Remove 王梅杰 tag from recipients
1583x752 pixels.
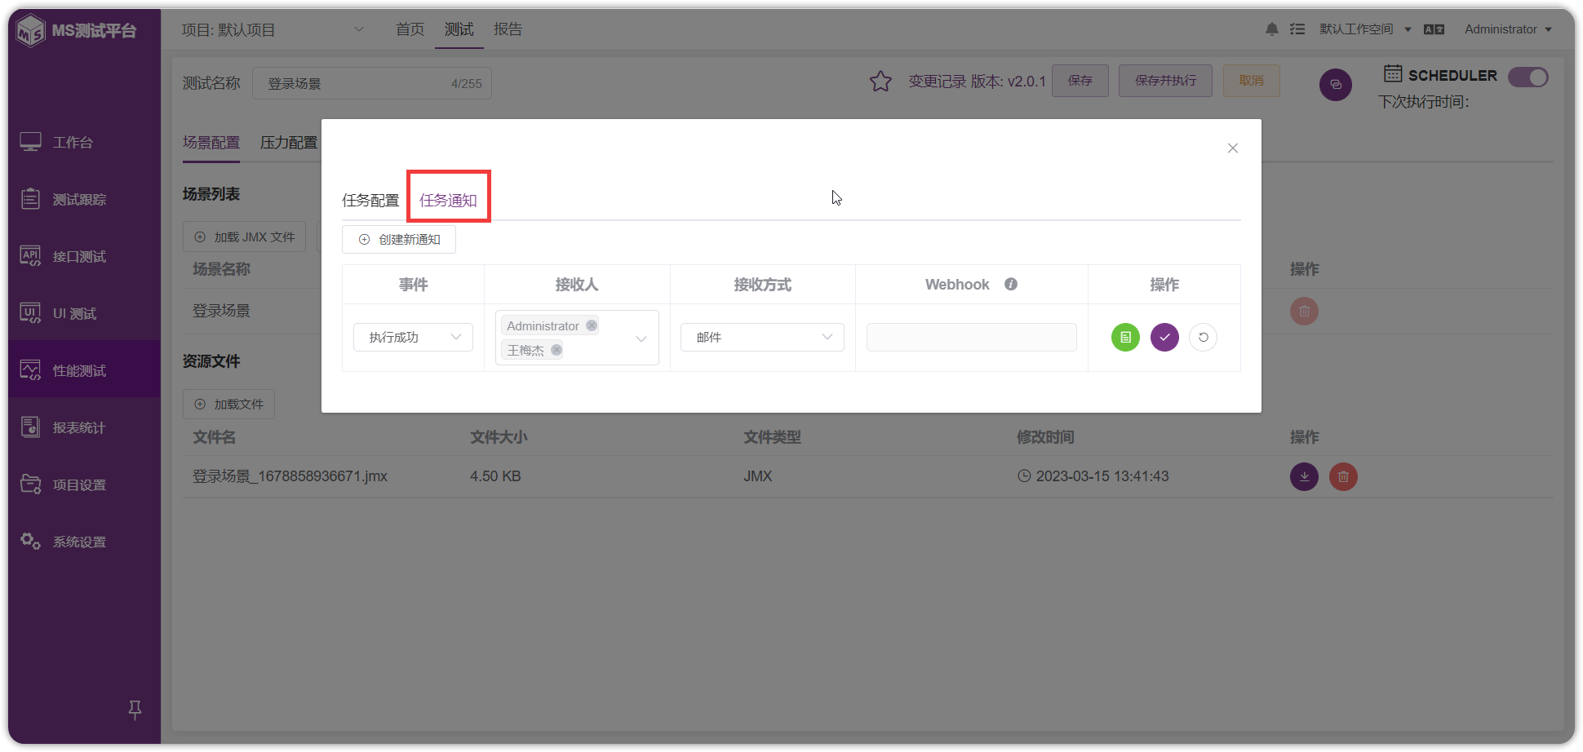click(556, 350)
